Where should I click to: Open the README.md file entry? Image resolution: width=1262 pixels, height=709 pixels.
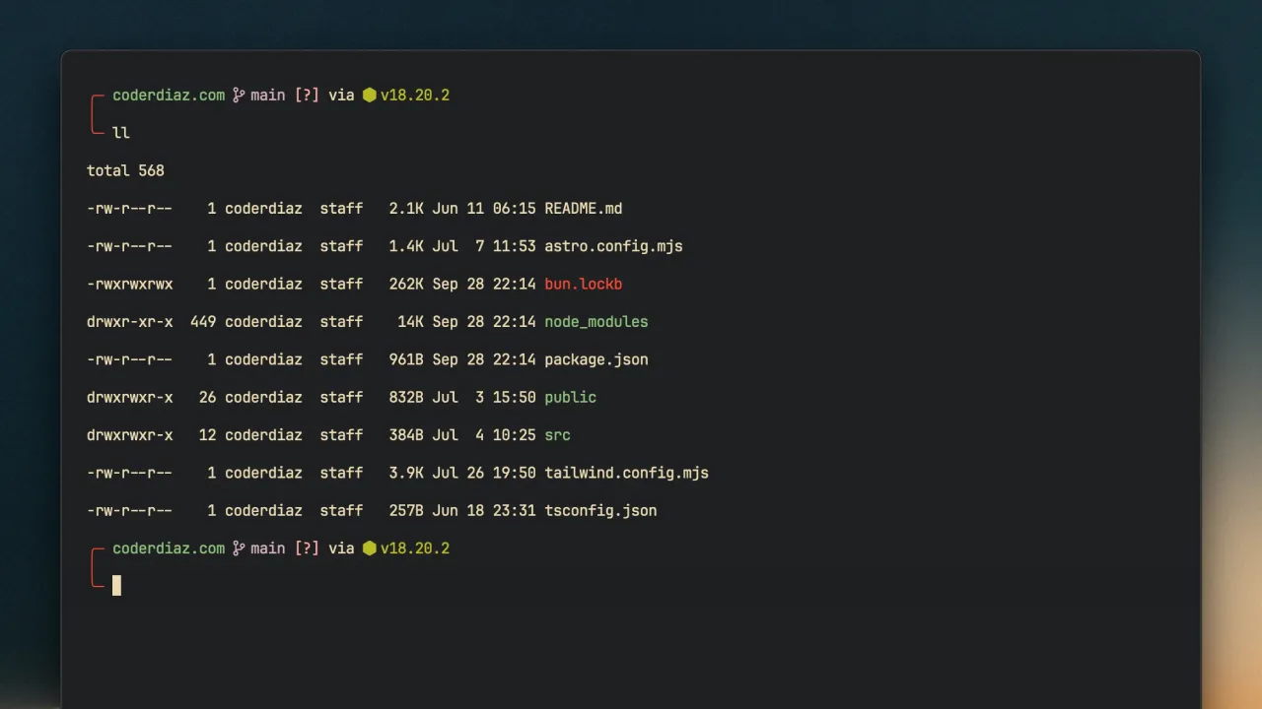583,208
